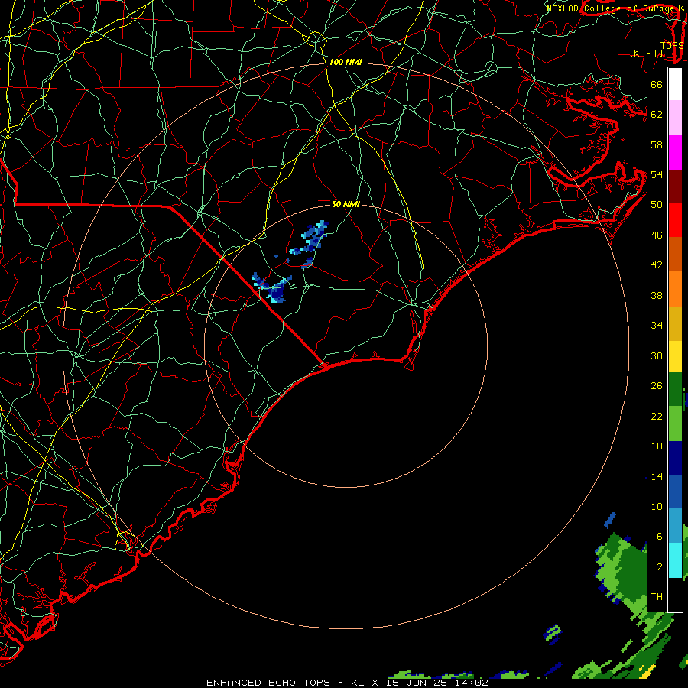688x688 pixels.
Task: Click the medium blue legend swatch
Action: 675,492
